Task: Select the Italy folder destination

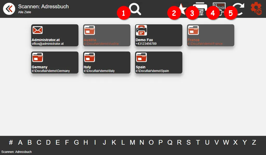Action: (x=107, y=62)
